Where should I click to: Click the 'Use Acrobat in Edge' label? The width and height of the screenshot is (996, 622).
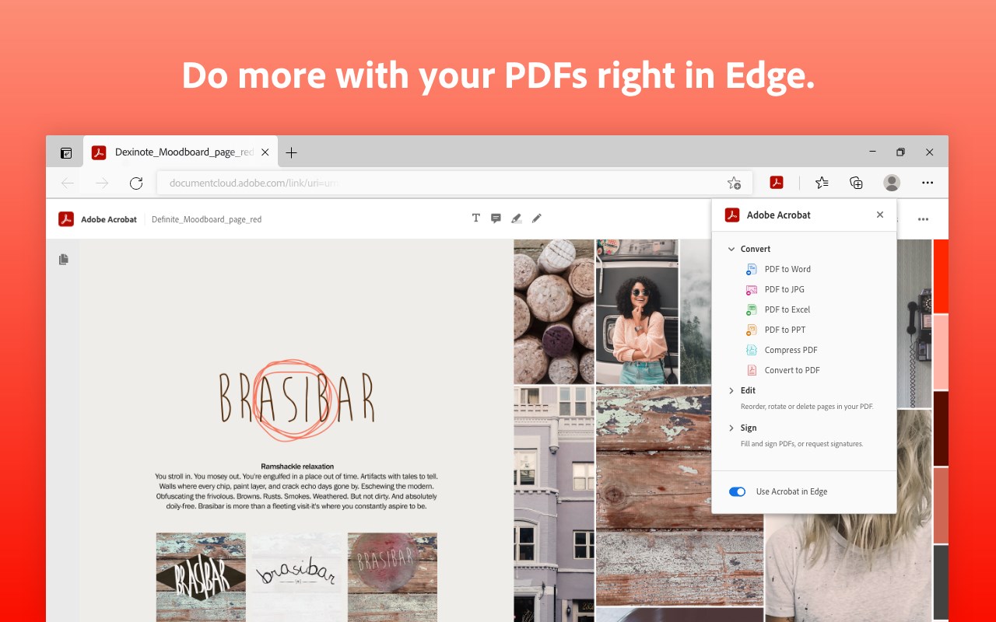[x=791, y=491]
